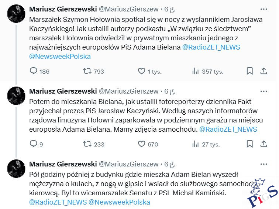279x209 pixels.
Task: Open more options menu on second tweet
Action: [x=263, y=91]
